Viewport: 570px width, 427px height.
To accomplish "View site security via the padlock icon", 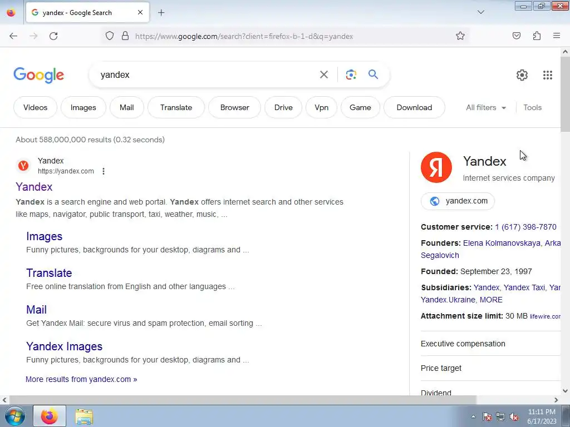I will [x=125, y=36].
